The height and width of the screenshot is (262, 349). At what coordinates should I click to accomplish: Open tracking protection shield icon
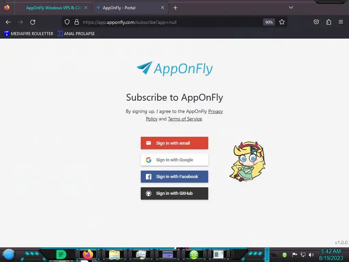click(67, 22)
